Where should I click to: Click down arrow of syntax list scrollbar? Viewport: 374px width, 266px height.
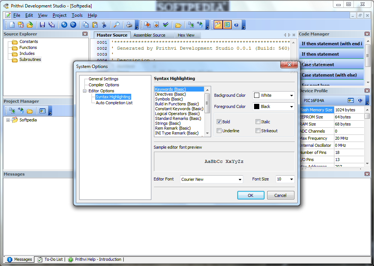207,133
